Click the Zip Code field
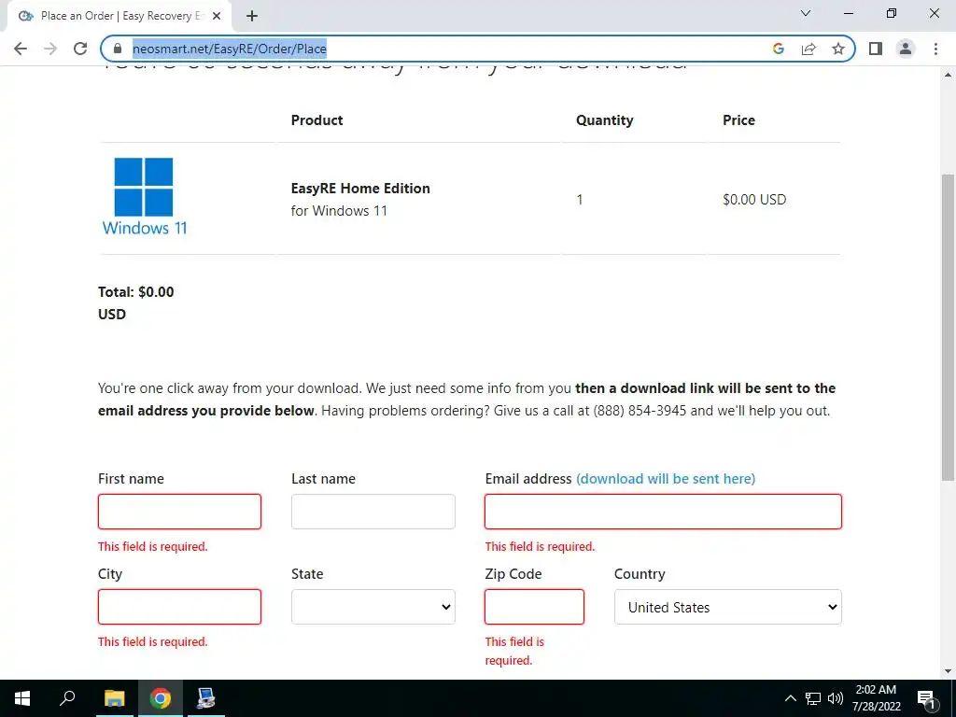This screenshot has height=717, width=956. click(534, 607)
